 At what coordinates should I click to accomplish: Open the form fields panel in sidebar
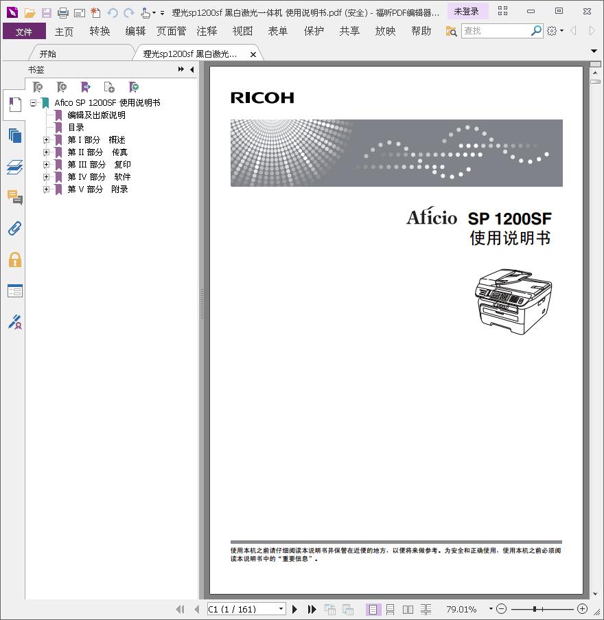click(x=15, y=291)
